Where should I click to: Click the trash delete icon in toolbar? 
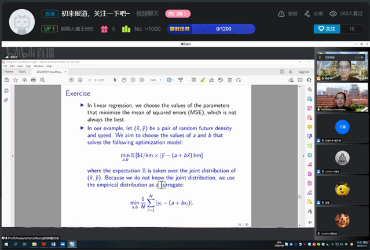click(229, 80)
